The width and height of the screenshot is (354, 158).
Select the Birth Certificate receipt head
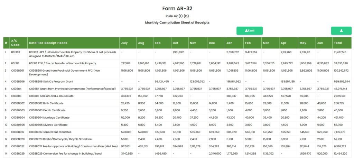(x=46, y=103)
